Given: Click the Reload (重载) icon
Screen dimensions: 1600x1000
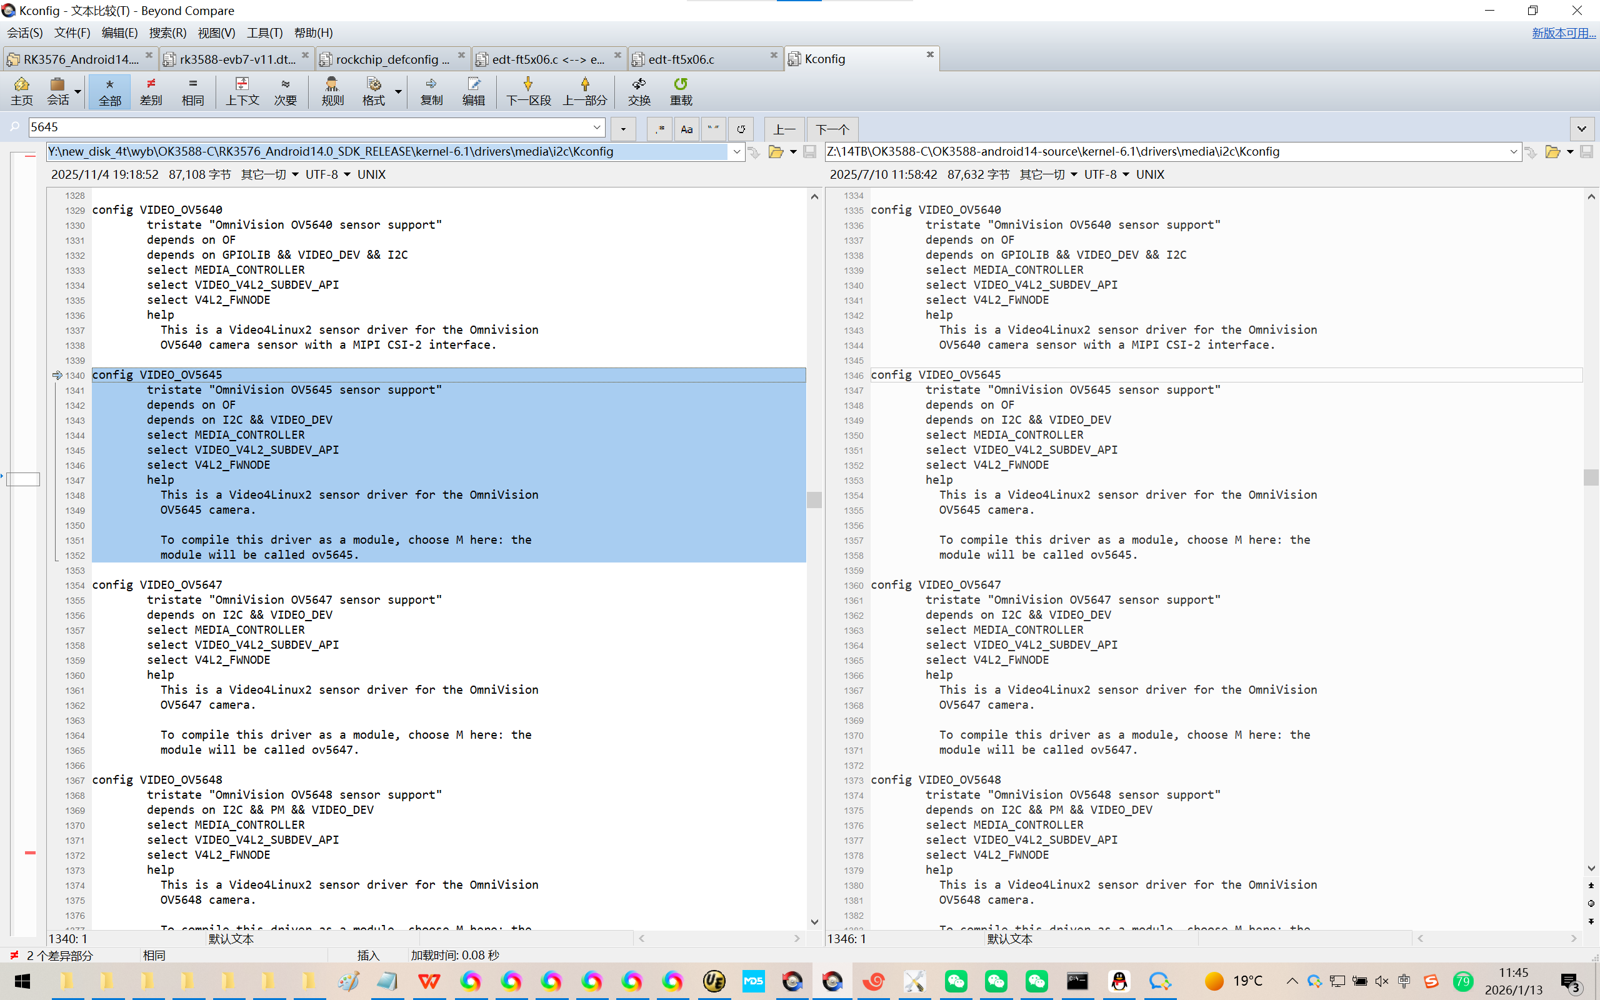Looking at the screenshot, I should click(681, 91).
